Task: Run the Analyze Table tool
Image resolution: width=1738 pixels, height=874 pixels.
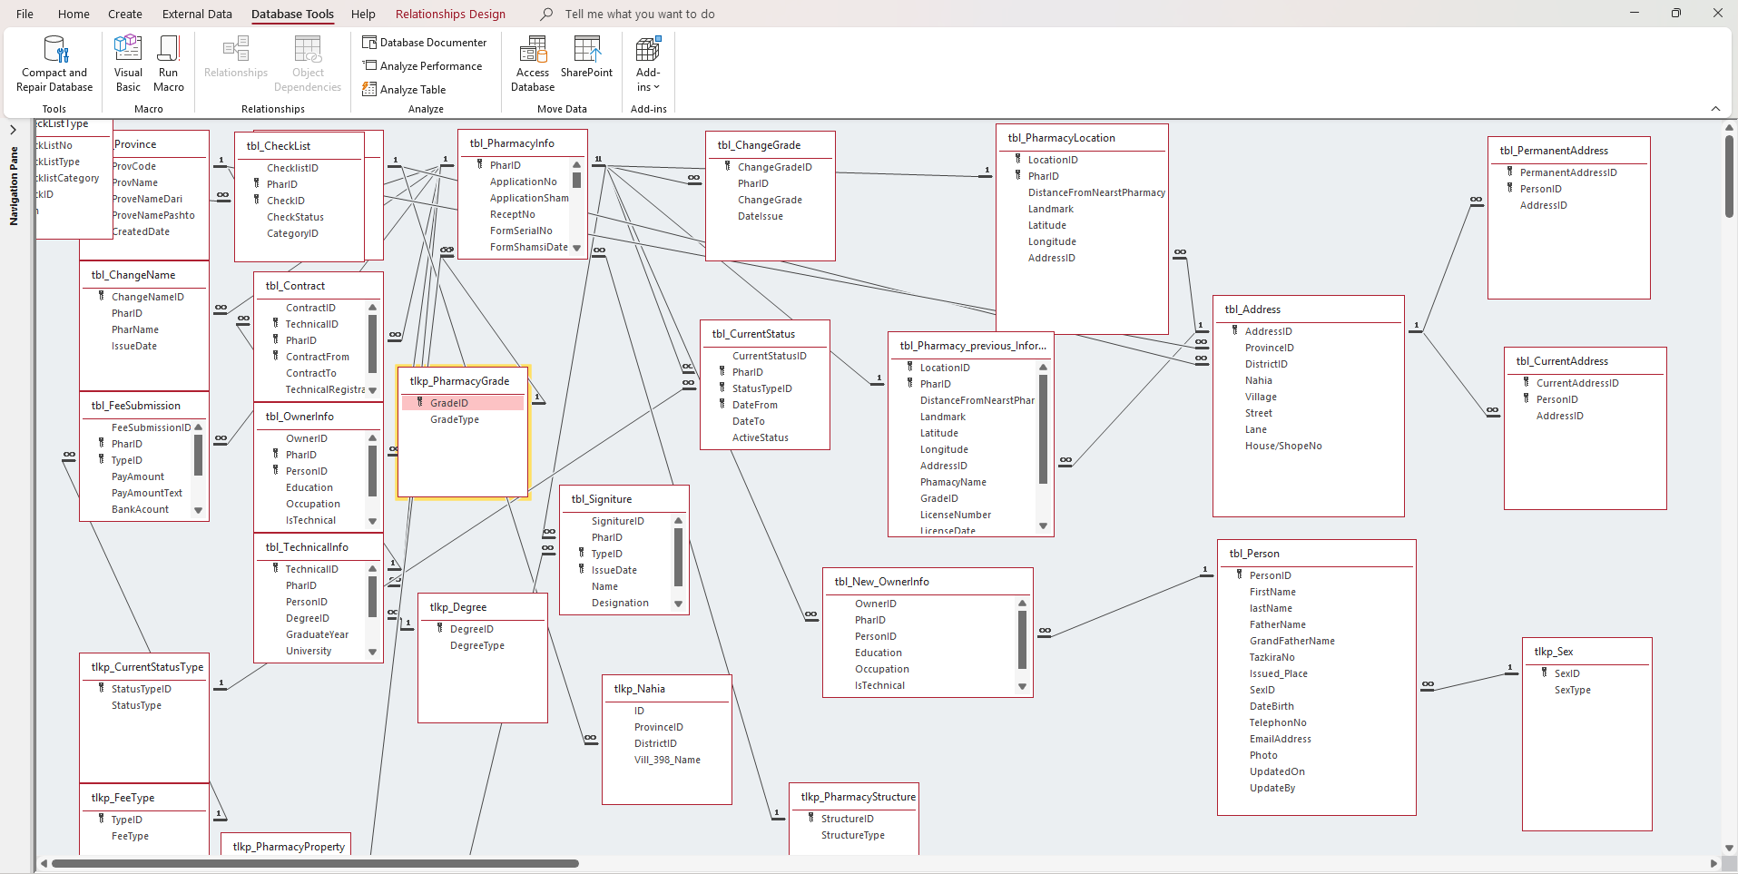Action: tap(405, 90)
